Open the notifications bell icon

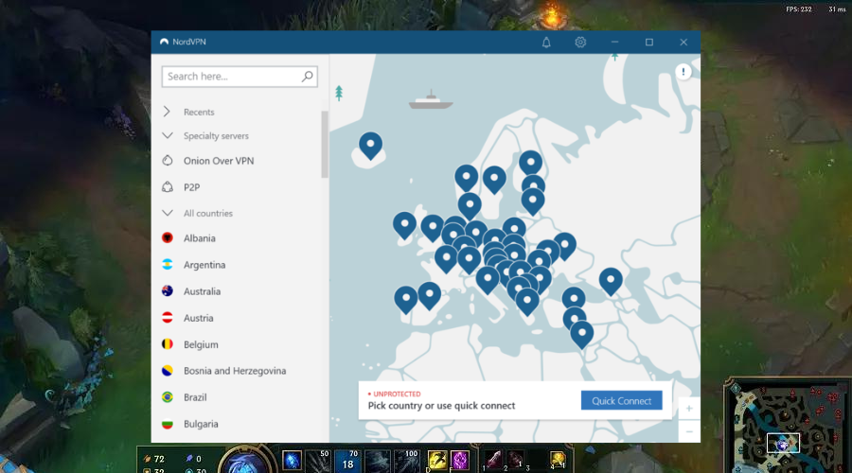point(546,43)
